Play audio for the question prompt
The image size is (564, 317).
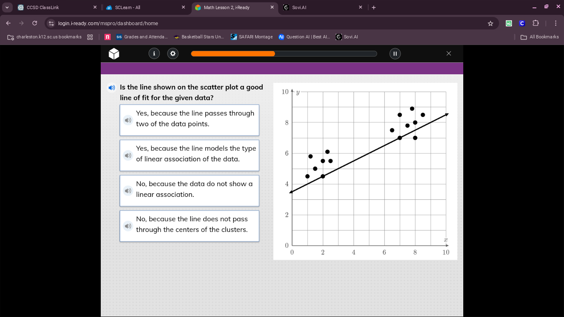point(111,88)
